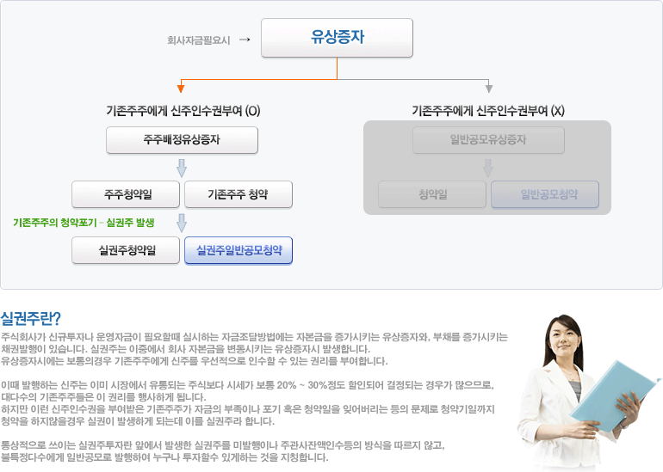The width and height of the screenshot is (663, 472).
Task: Click the 일반공모청약 box in the gray panel
Action: 544,195
